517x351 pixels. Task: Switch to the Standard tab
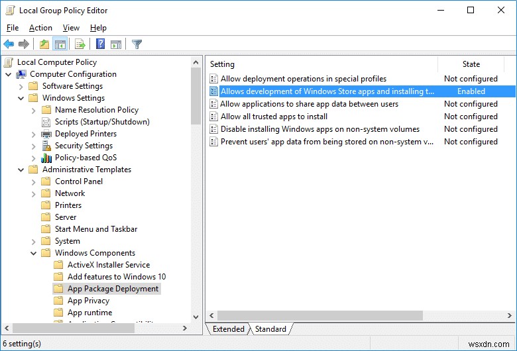tap(270, 329)
